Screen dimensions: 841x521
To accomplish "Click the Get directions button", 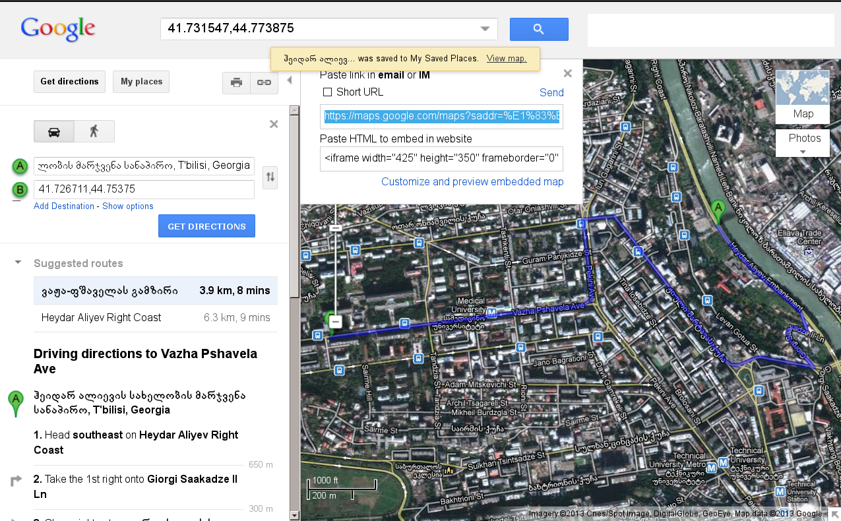I will (x=69, y=82).
